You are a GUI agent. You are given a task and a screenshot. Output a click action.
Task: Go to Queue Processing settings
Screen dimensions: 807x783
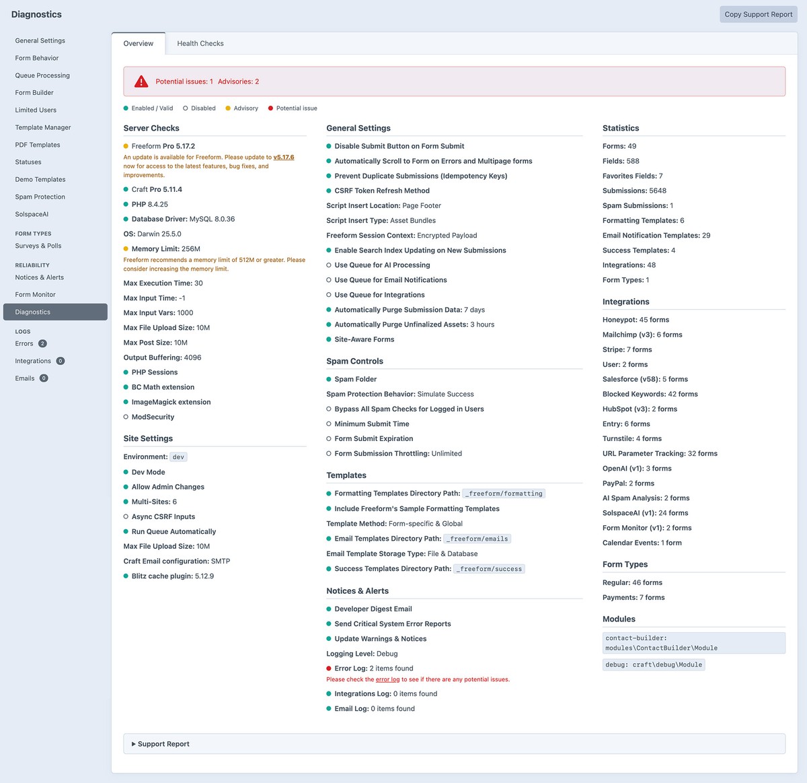pos(42,75)
